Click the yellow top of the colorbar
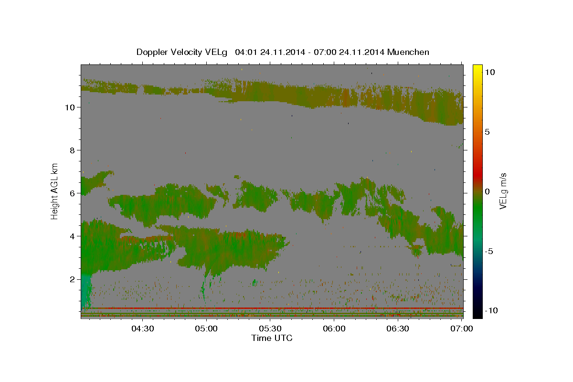The height and width of the screenshot is (382, 573). coord(477,69)
